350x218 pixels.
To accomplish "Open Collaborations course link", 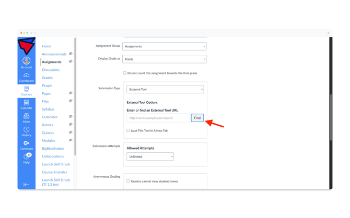I will click(x=53, y=156).
